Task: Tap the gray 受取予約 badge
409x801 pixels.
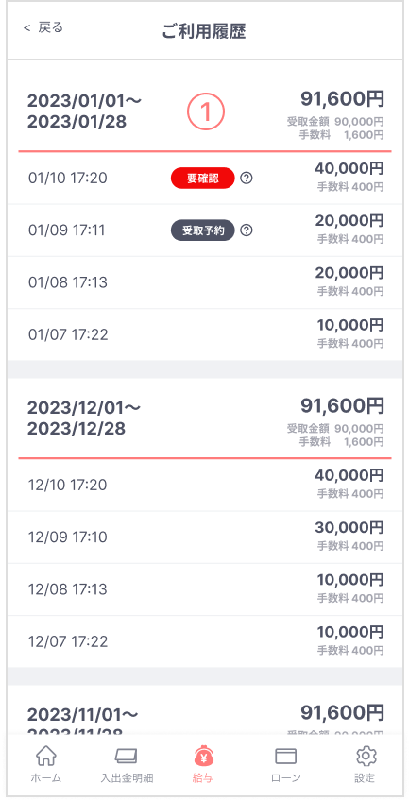Action: coord(203,230)
